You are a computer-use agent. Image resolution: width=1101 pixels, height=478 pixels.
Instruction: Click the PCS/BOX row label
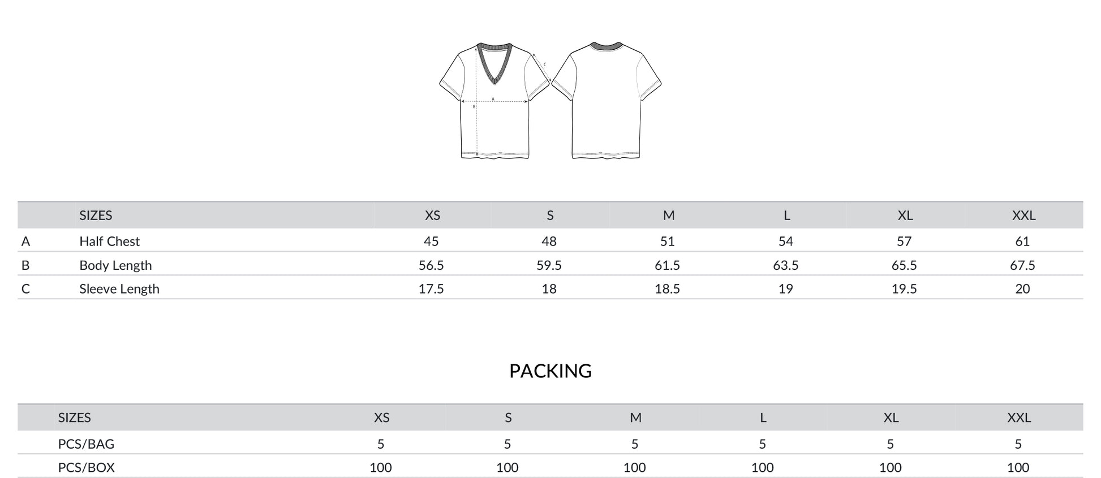pos(86,468)
